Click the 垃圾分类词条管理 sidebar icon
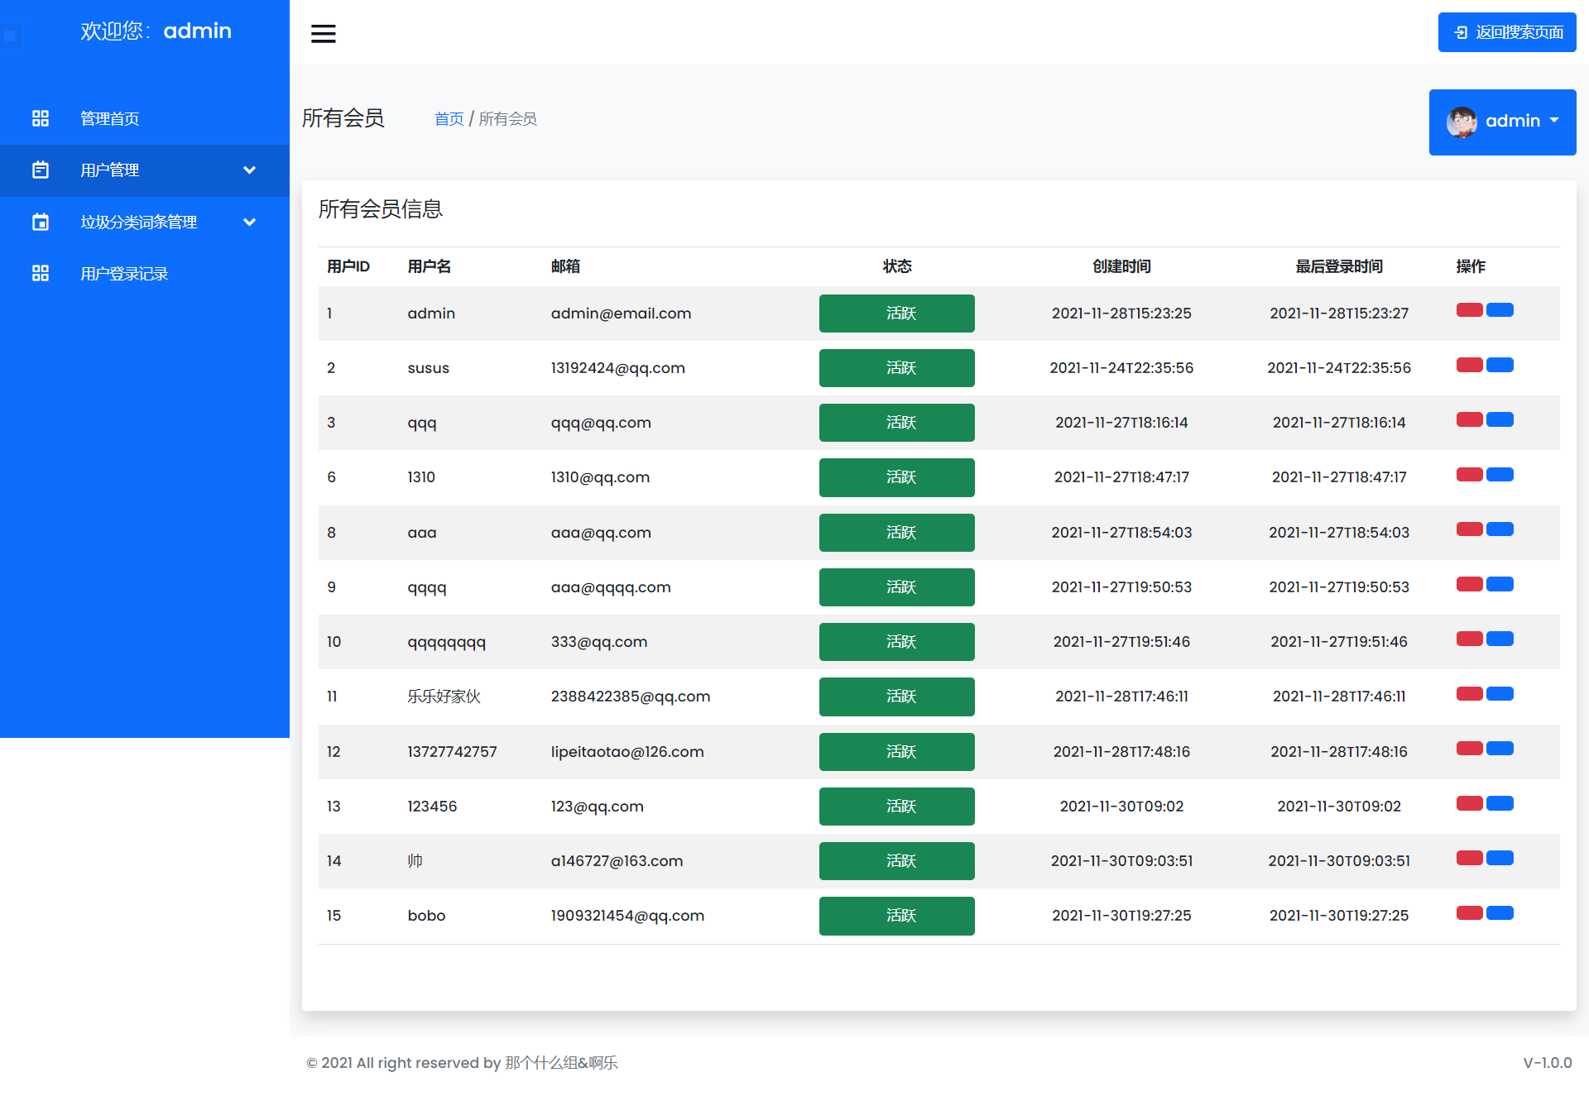Image resolution: width=1589 pixels, height=1106 pixels. [x=40, y=222]
